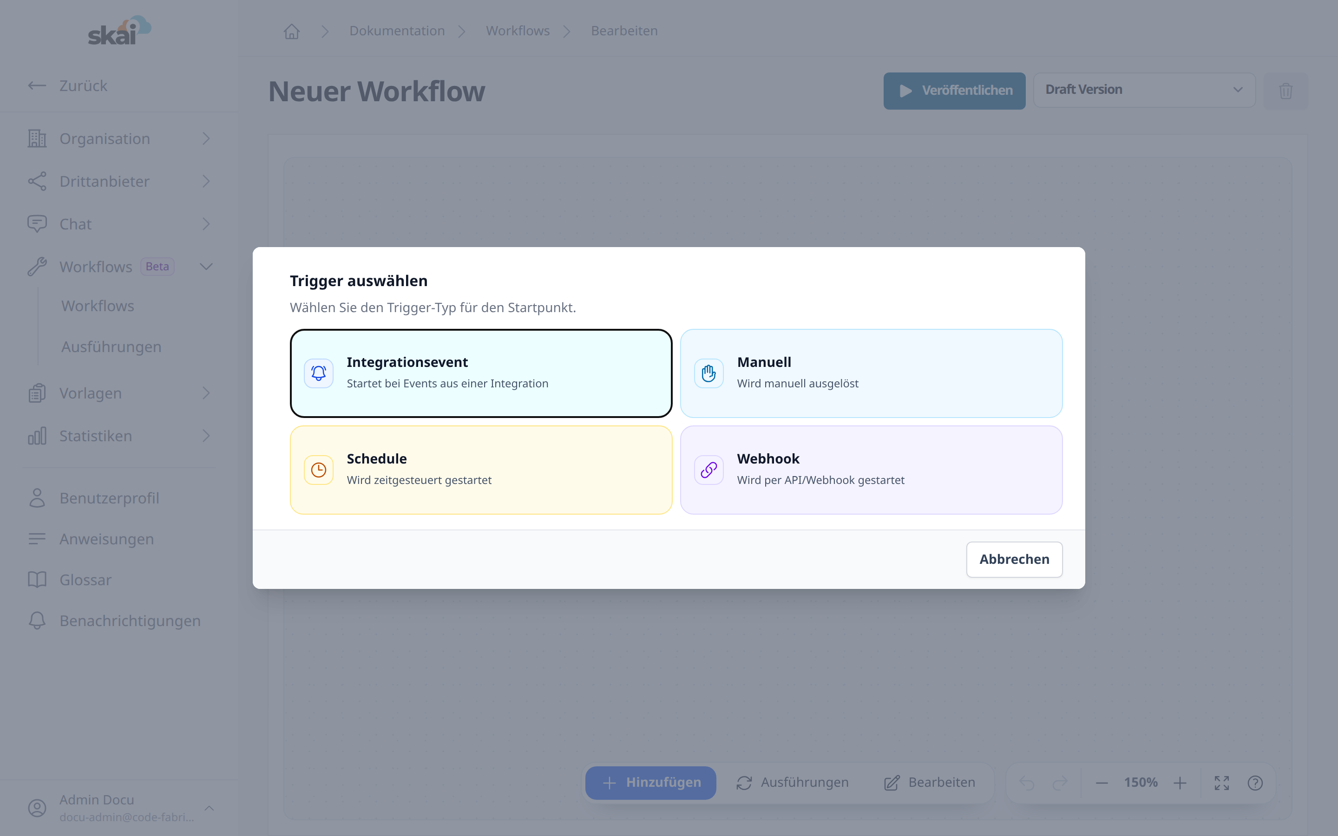This screenshot has height=836, width=1338.
Task: Zoom in with the plus icon
Action: coord(1180,783)
